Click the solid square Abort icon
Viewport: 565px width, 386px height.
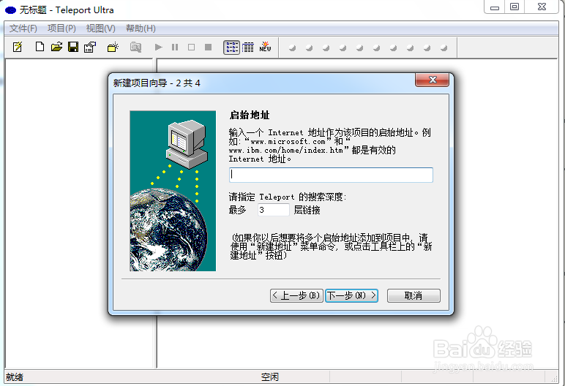pos(208,48)
